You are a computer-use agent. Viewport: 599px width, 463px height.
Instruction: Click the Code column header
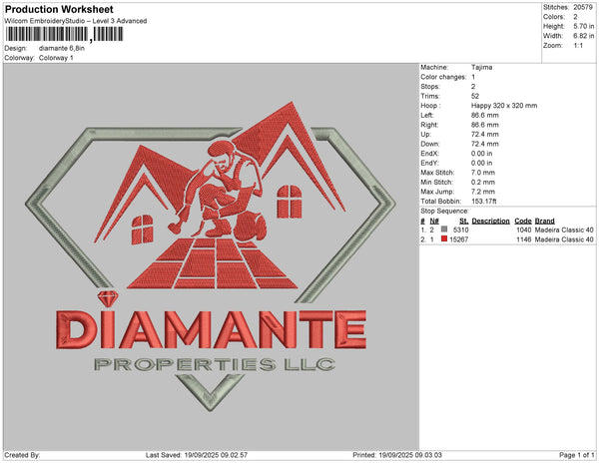523,221
